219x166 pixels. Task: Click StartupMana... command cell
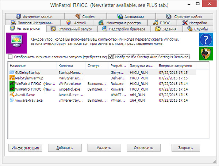coord(70,72)
